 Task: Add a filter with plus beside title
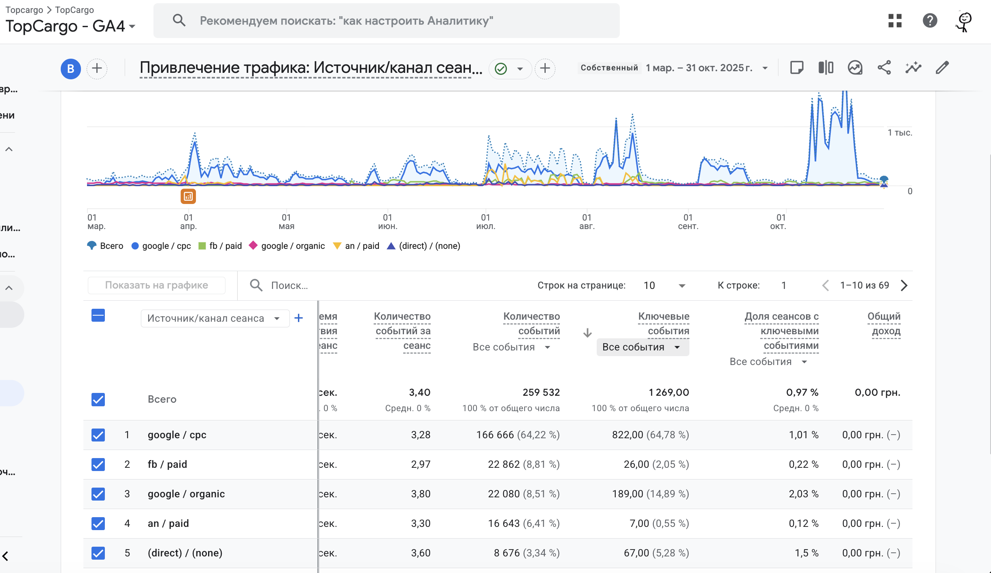pos(545,68)
